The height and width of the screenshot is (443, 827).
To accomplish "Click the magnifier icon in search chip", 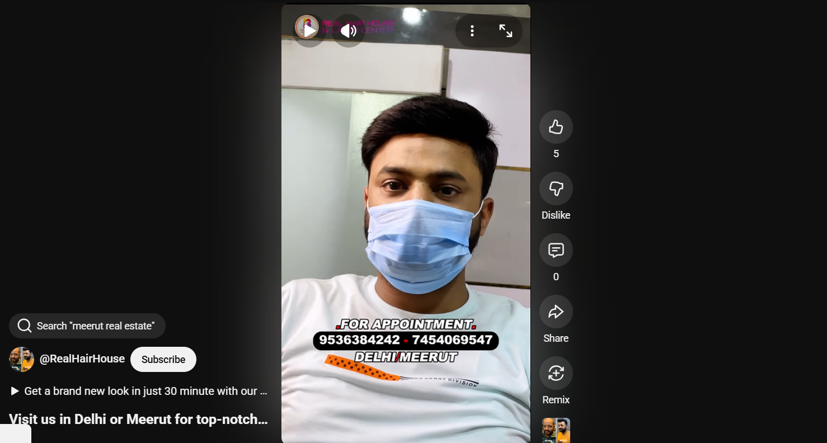I will (x=24, y=326).
